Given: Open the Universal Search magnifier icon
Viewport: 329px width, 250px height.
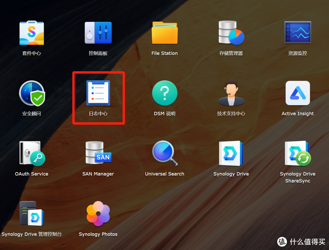Looking at the screenshot, I should pyautogui.click(x=165, y=153).
